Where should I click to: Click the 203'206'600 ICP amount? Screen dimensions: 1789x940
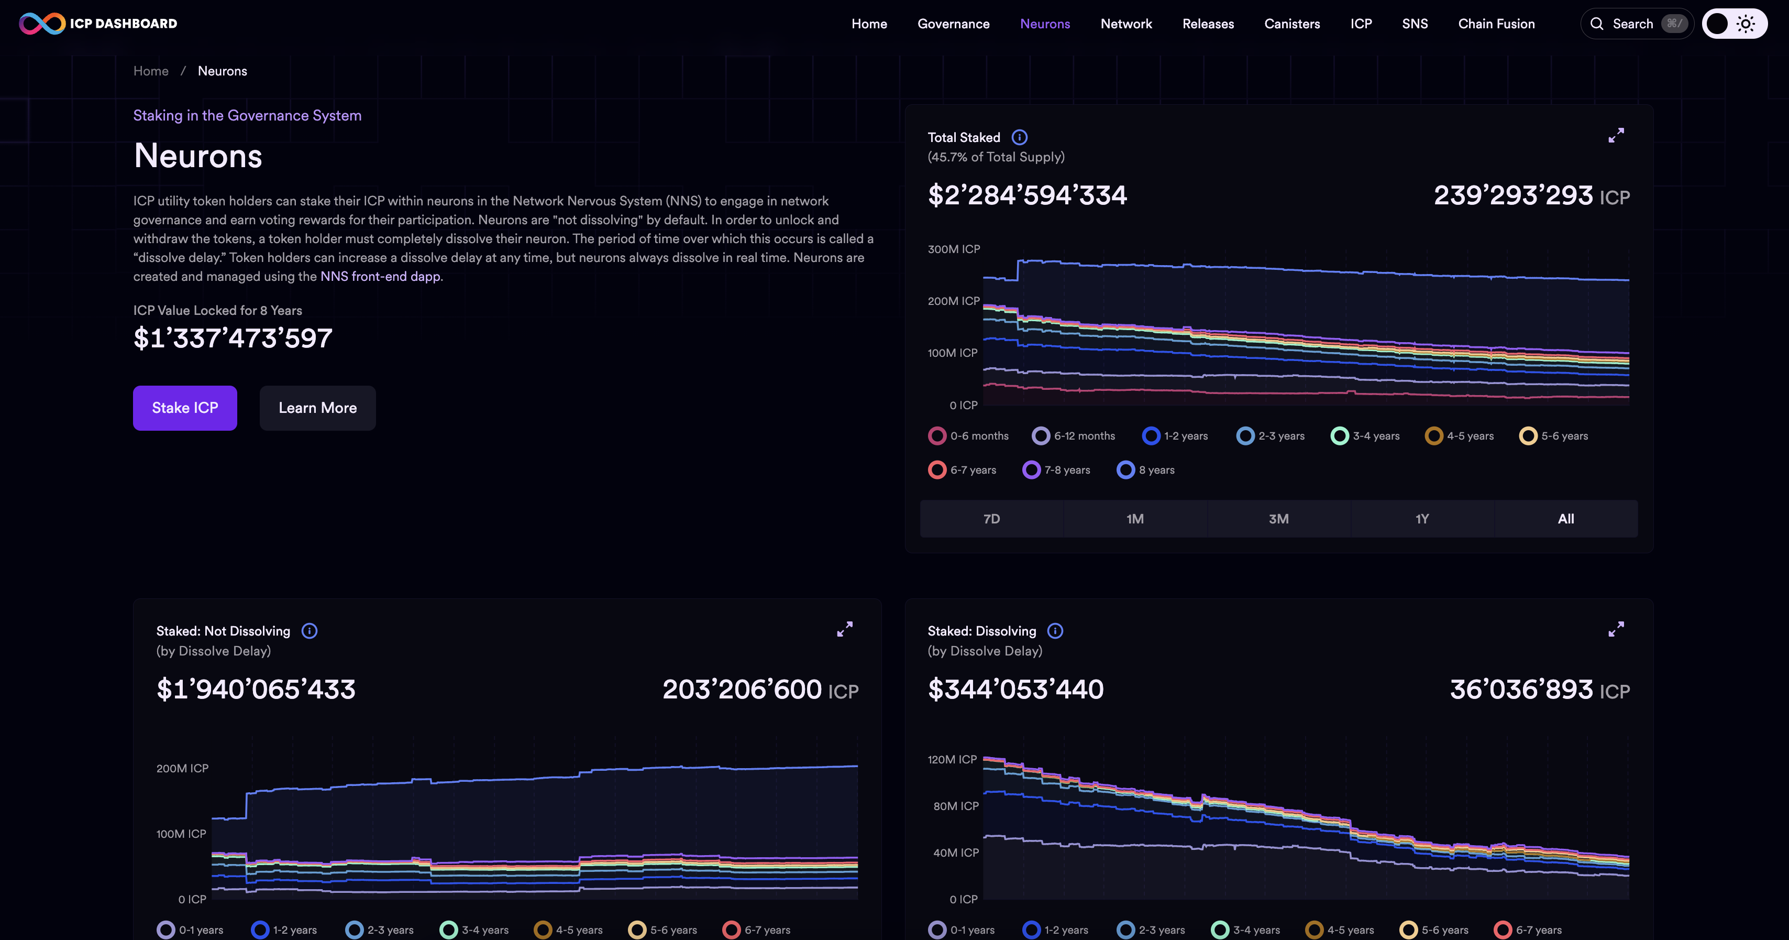click(x=760, y=689)
